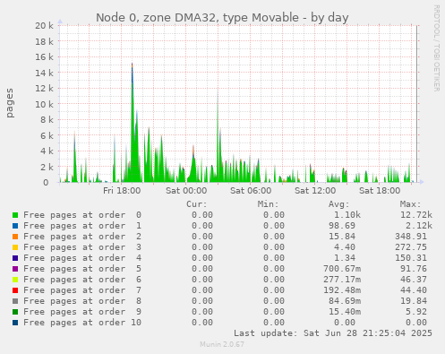Click the purple order 5 legend swatch
This screenshot has width=445, height=354.
coord(15,269)
